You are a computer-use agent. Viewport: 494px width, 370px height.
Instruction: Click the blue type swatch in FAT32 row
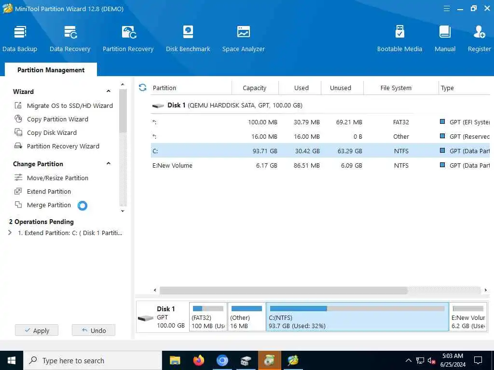(442, 121)
